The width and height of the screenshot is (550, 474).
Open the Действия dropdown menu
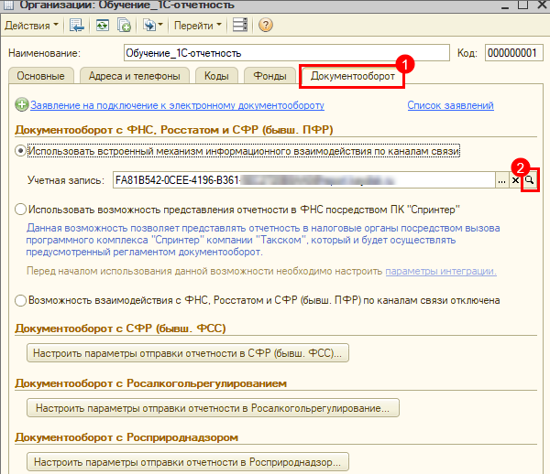pos(31,24)
